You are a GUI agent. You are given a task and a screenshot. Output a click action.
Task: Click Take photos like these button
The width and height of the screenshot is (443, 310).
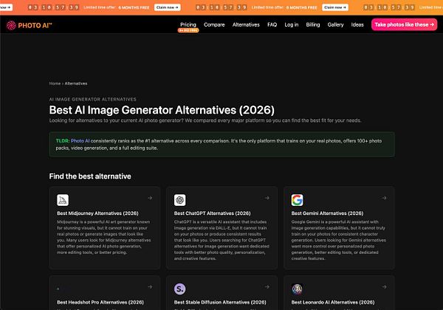(x=405, y=24)
